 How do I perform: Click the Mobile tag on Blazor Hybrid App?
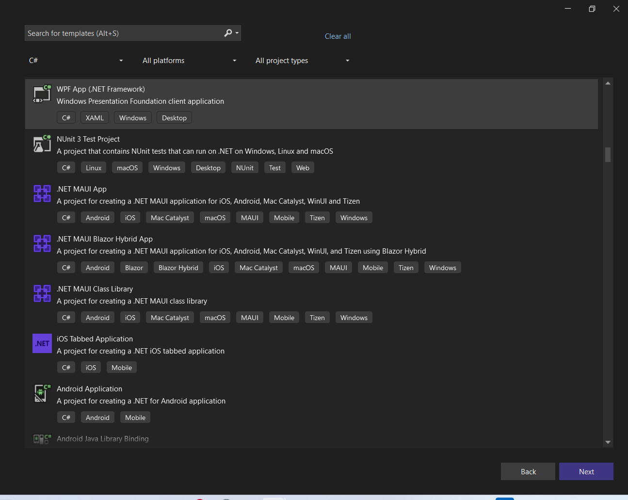click(373, 268)
